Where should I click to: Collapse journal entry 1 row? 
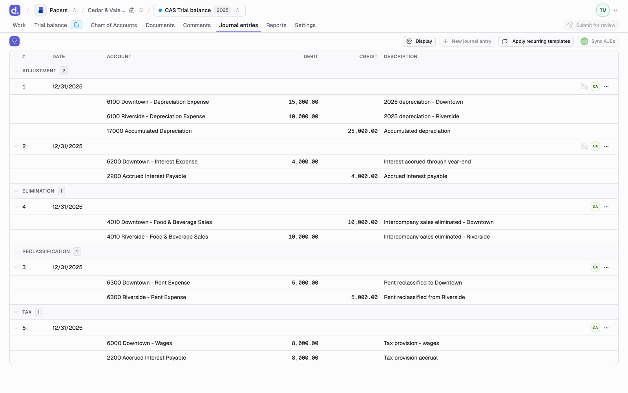pyautogui.click(x=16, y=86)
